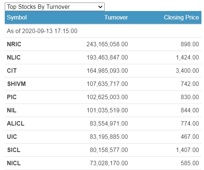Select CIT closing price 3,400.00
The height and width of the screenshot is (170, 204).
click(188, 71)
